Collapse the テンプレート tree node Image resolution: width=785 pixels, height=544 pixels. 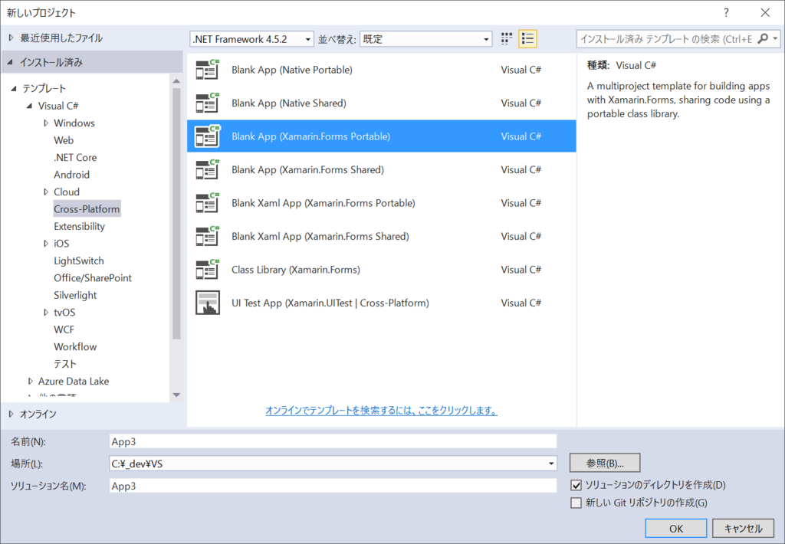point(14,89)
